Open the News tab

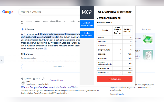point(45,21)
